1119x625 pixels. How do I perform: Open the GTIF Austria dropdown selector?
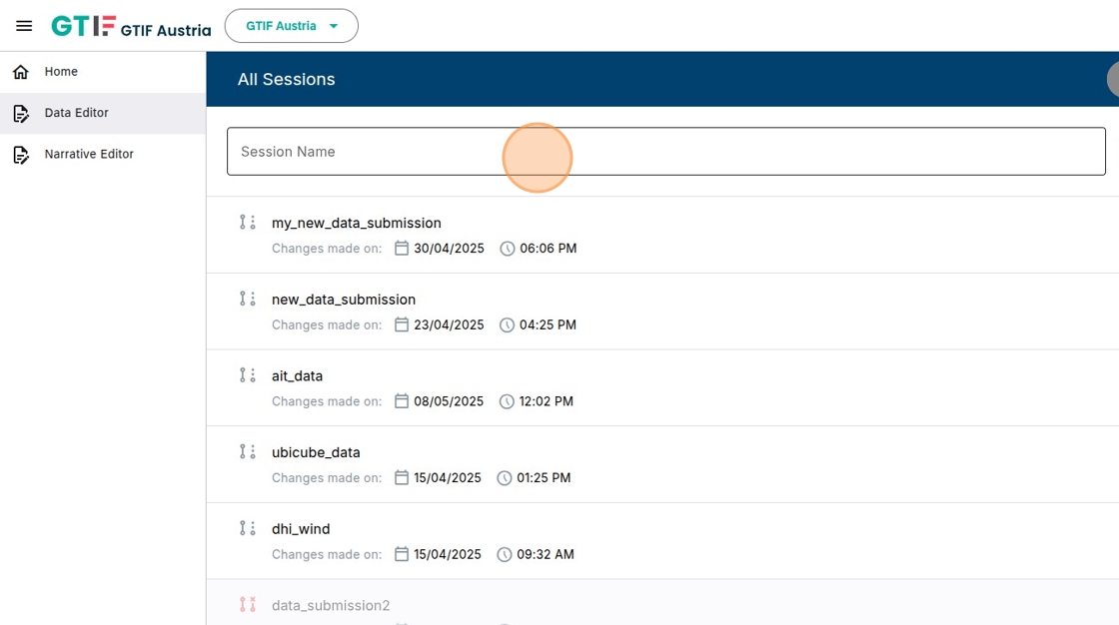(x=291, y=26)
